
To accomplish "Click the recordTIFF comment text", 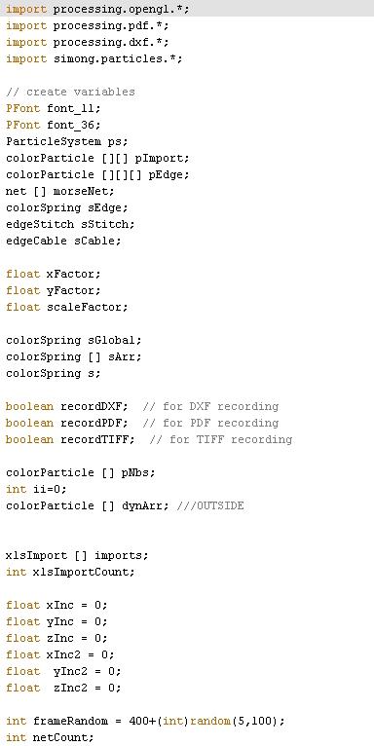I will pos(221,439).
